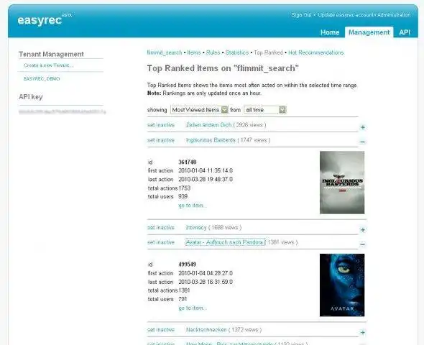Click the easyrec logo
Image resolution: width=424 pixels, height=345 pixels.
click(x=40, y=20)
